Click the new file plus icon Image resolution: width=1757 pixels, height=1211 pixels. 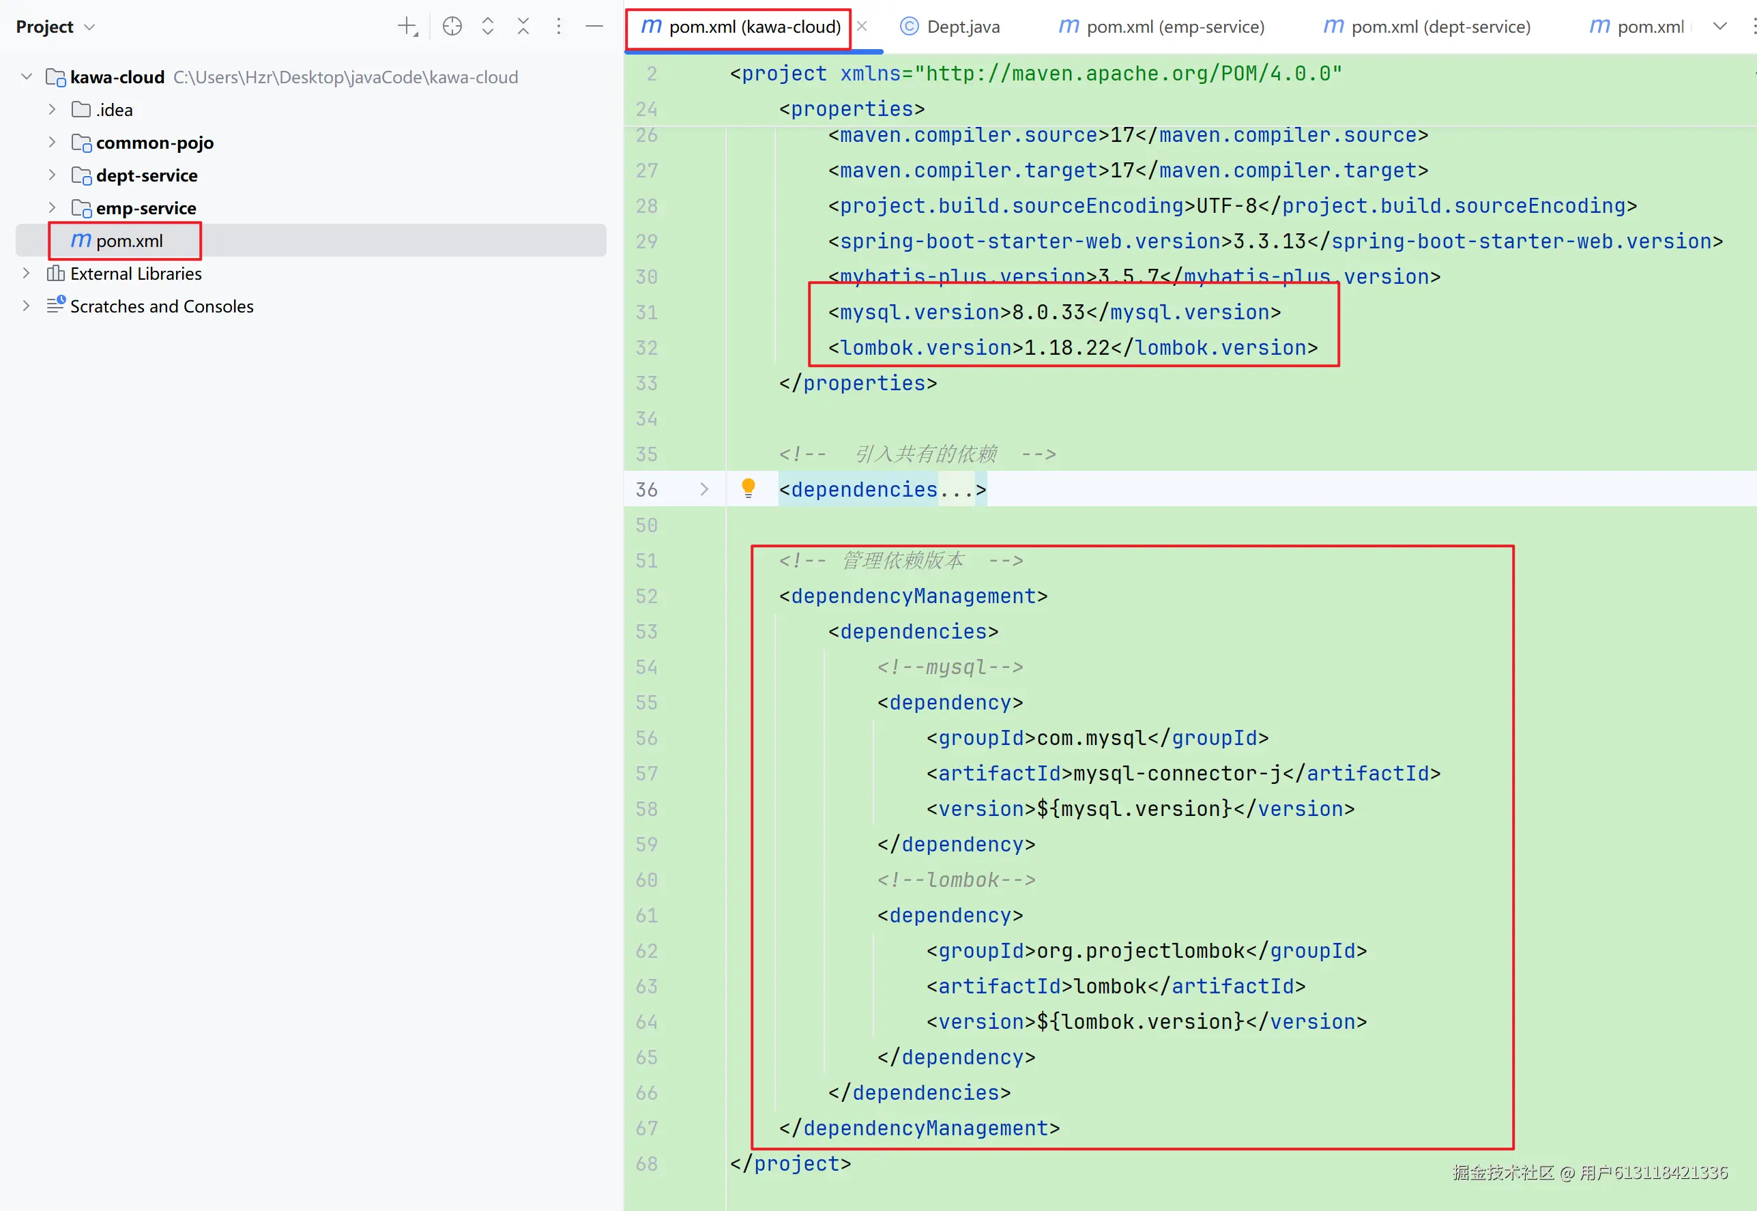pos(407,27)
